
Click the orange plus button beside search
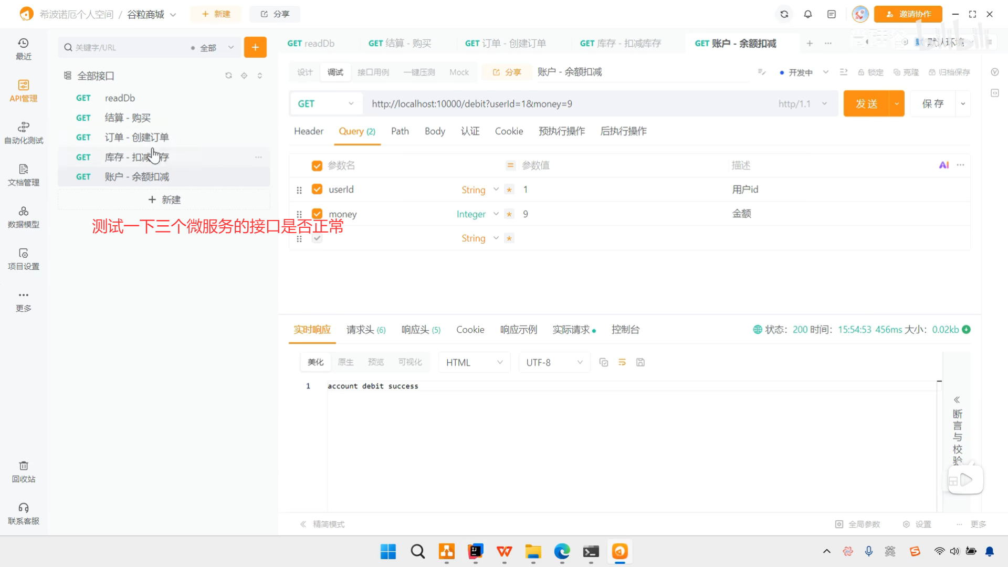(x=255, y=47)
